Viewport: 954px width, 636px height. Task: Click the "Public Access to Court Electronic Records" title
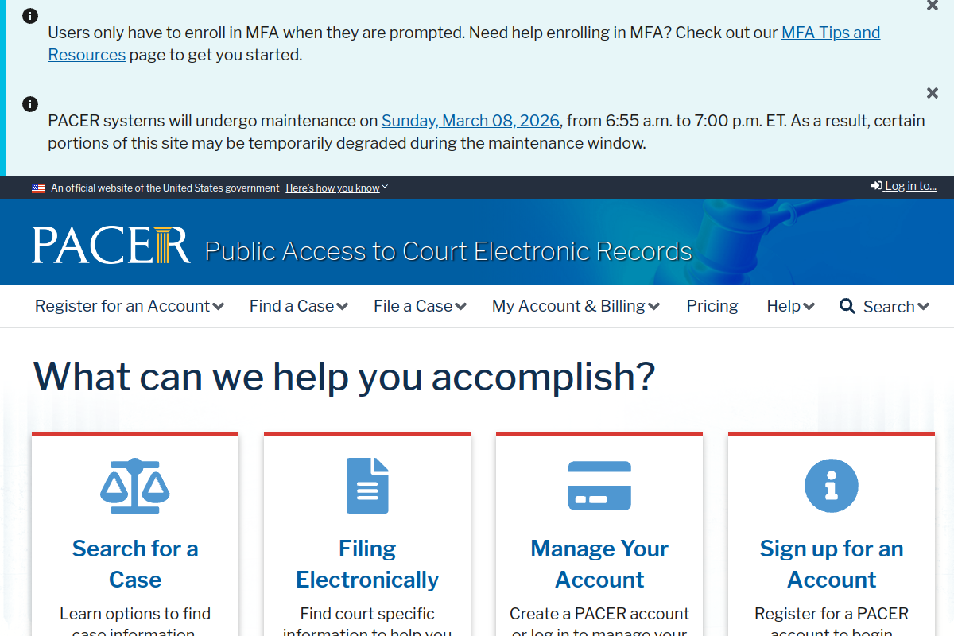448,251
